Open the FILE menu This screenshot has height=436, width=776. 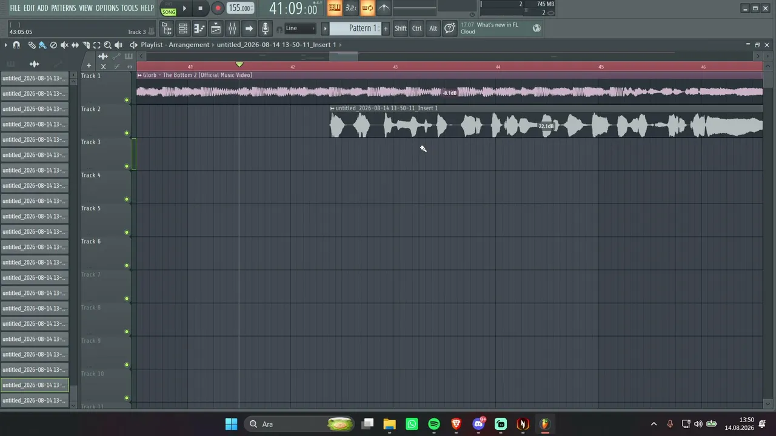coord(15,8)
